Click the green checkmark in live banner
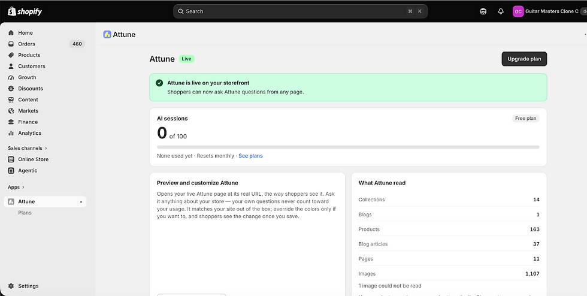This screenshot has height=296, width=587. click(x=159, y=83)
